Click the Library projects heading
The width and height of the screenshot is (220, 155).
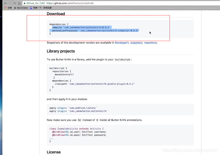click(61, 51)
